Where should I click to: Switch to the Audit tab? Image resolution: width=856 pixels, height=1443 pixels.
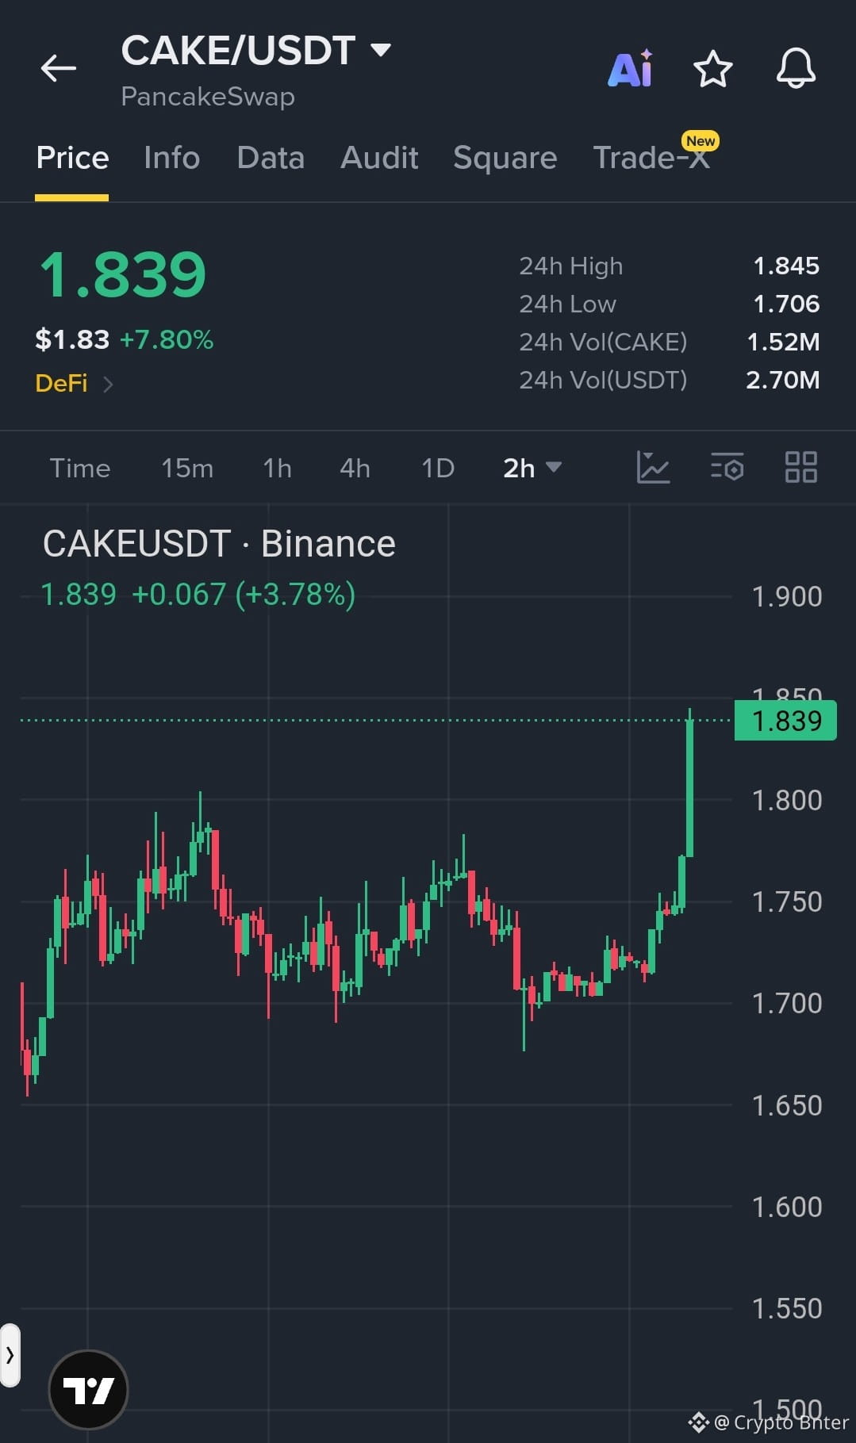click(379, 158)
